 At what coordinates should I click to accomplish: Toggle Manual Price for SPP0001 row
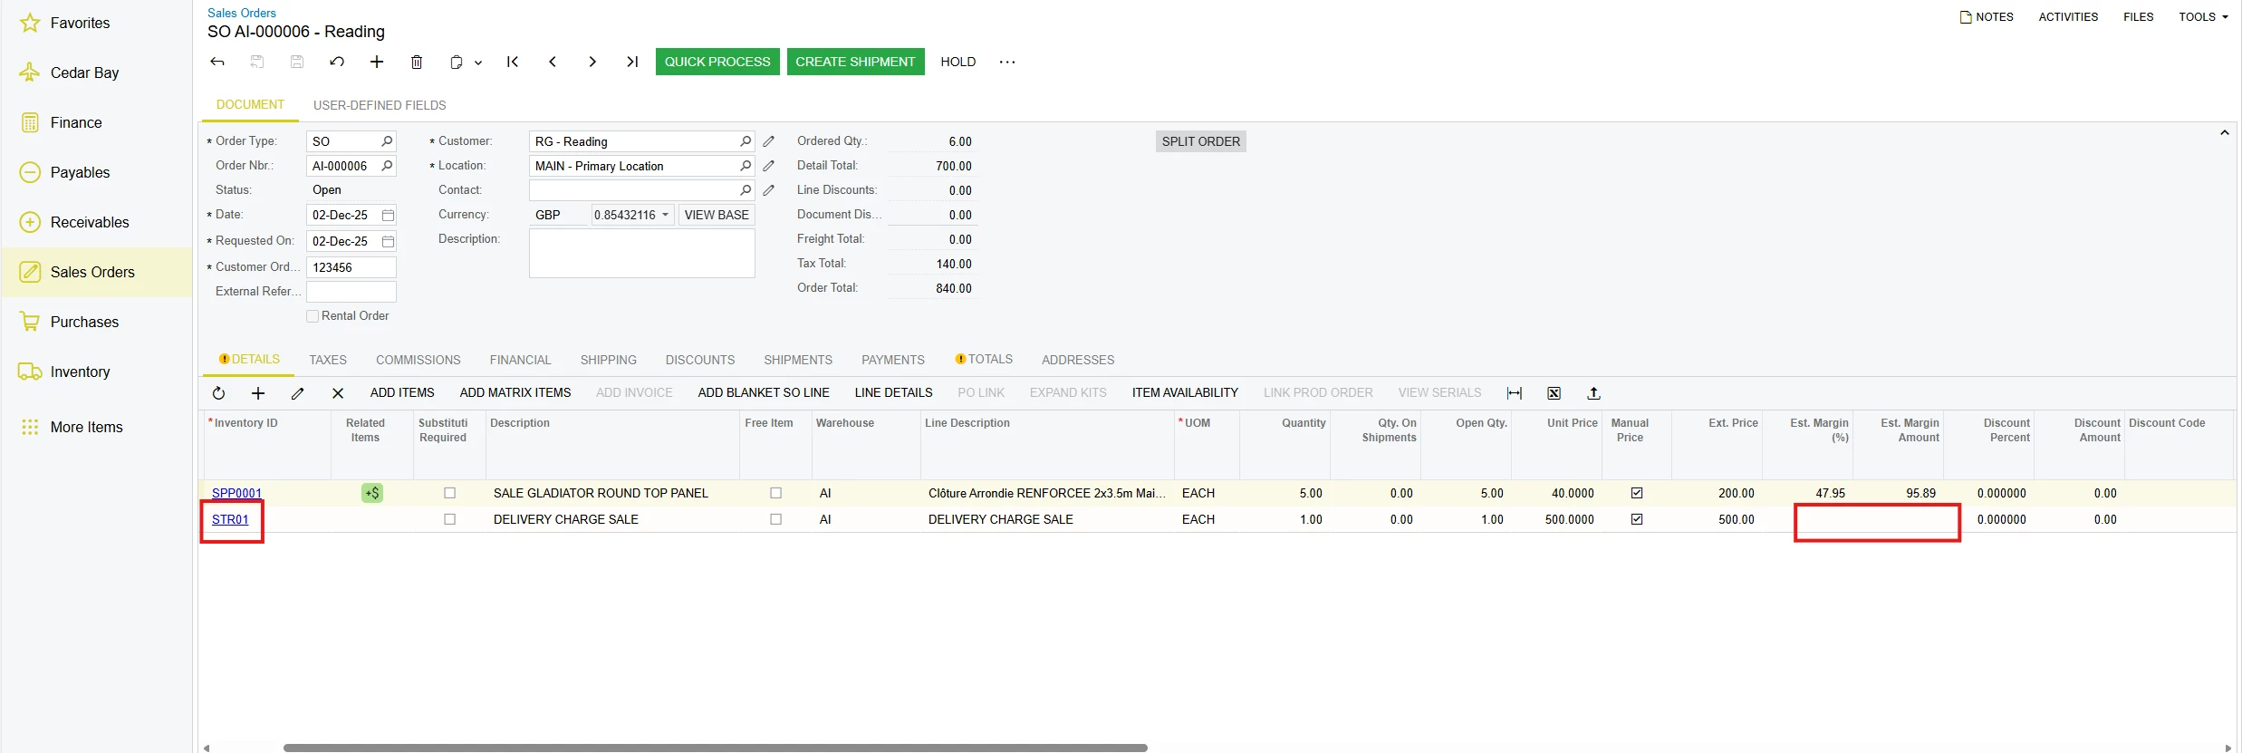coord(1637,493)
